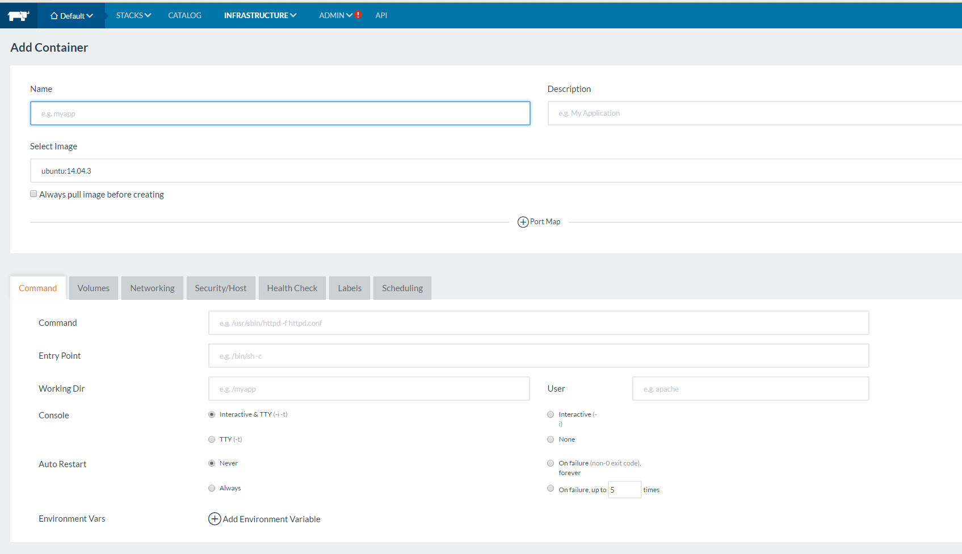Open the API link in navbar

pyautogui.click(x=381, y=15)
